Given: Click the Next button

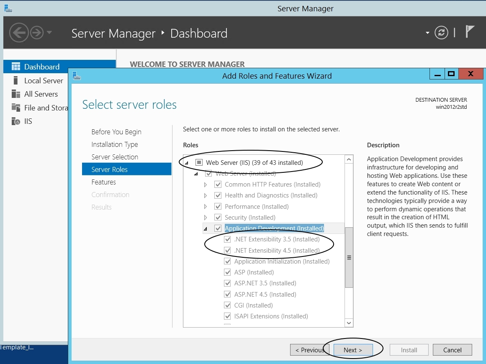Looking at the screenshot, I should (353, 350).
